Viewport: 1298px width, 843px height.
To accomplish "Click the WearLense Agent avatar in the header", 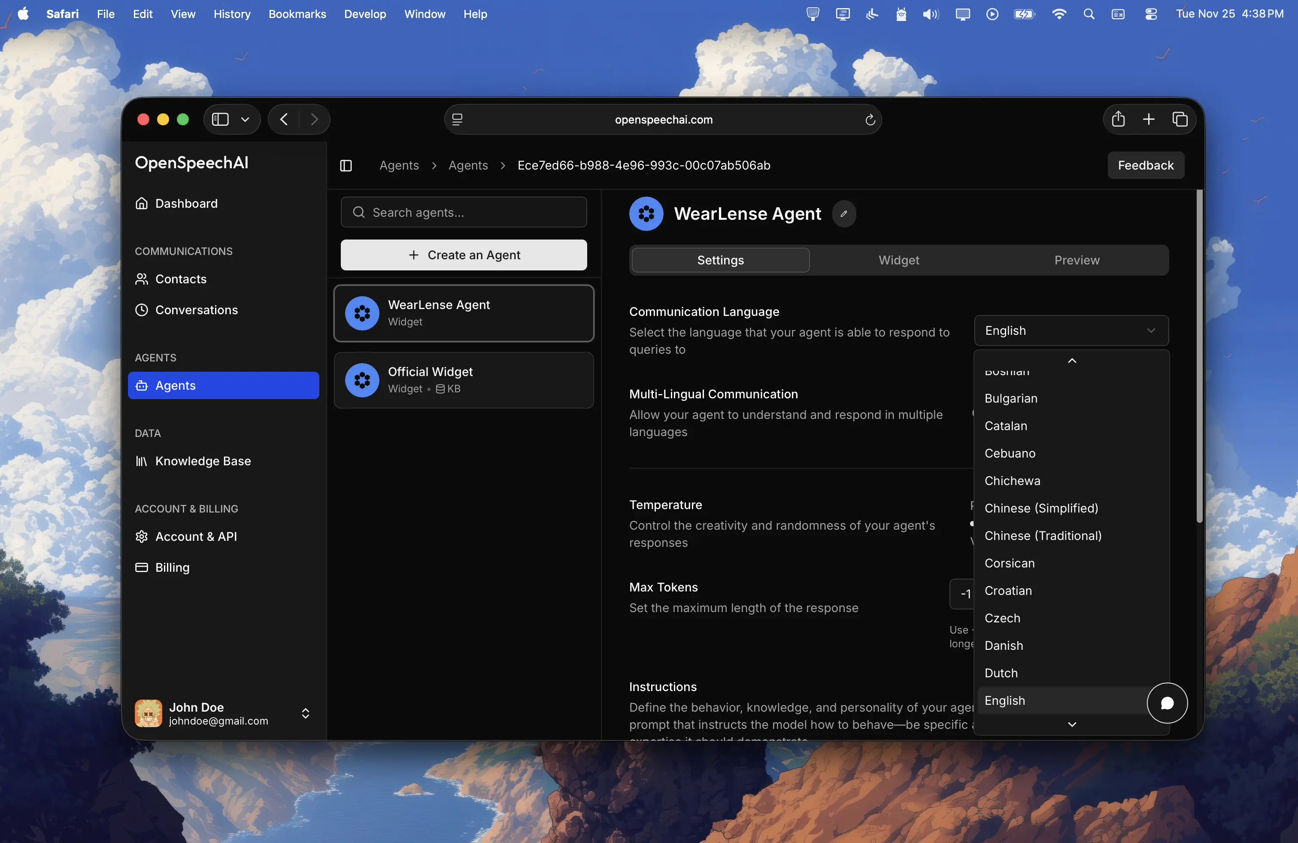I will (x=646, y=214).
